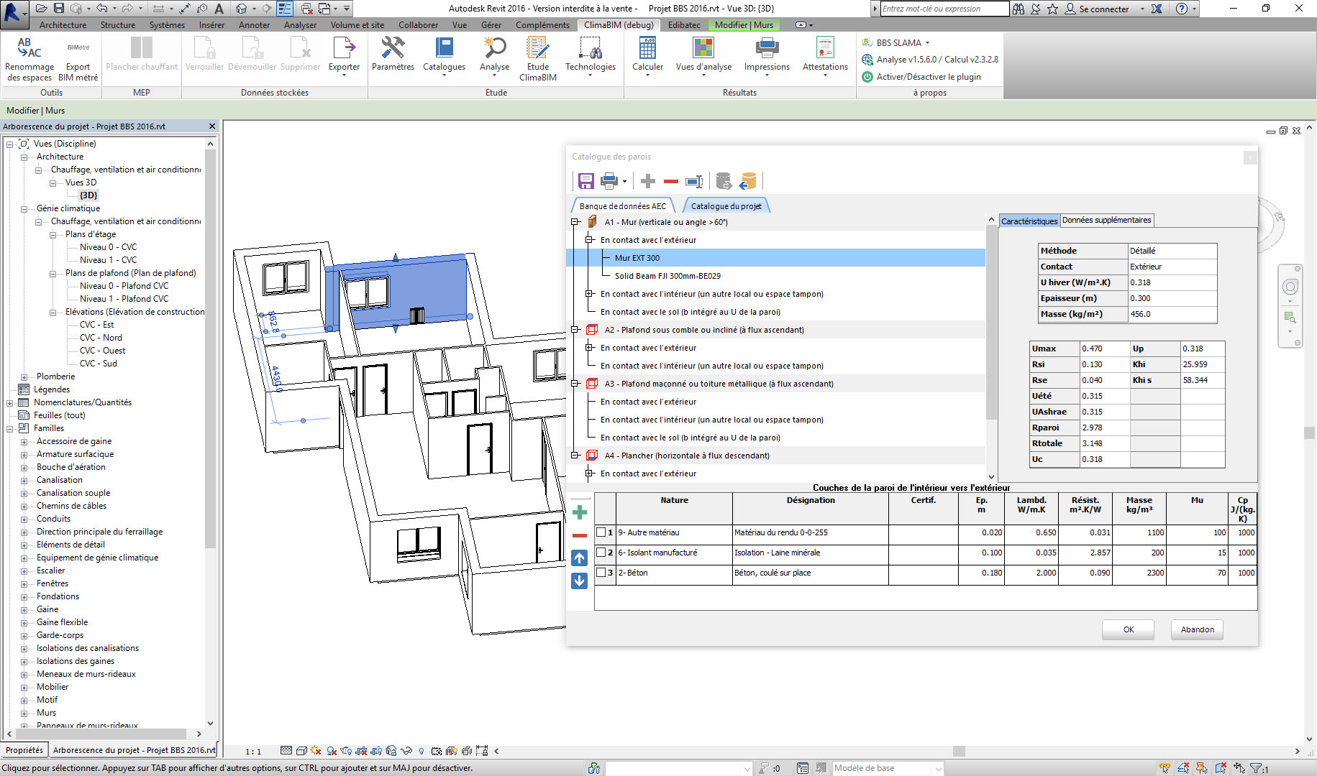Tick the checkbox for layer 3 Béton
Viewport: 1317px width, 776px height.
(x=601, y=573)
